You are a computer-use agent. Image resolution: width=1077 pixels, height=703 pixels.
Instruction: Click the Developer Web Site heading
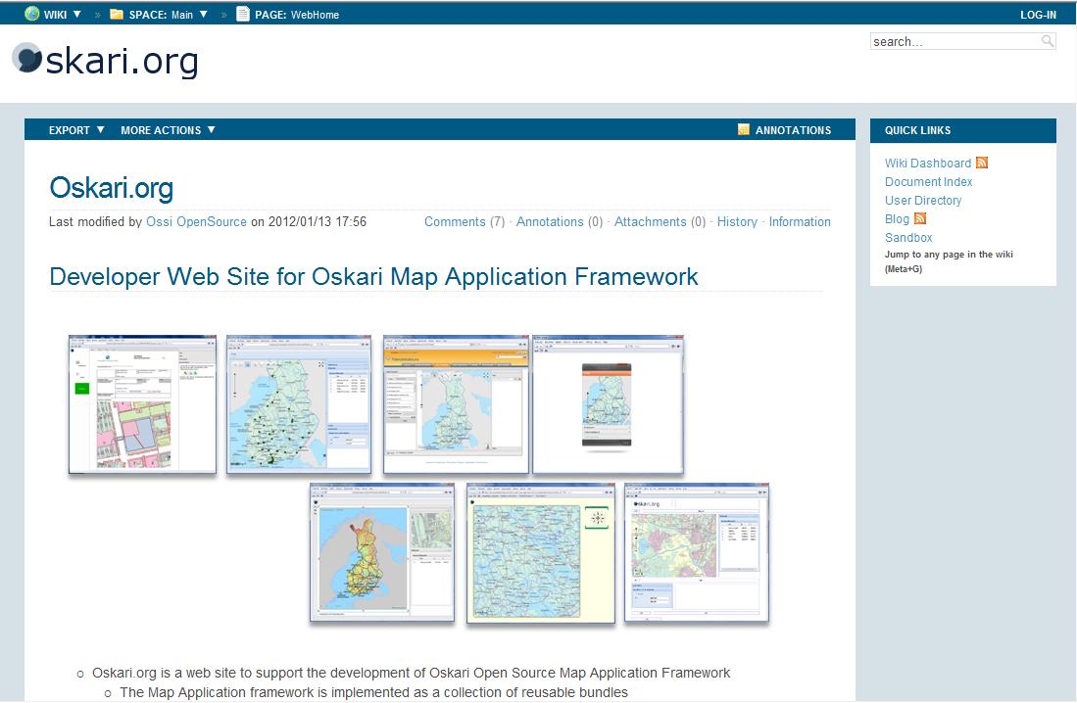click(373, 276)
